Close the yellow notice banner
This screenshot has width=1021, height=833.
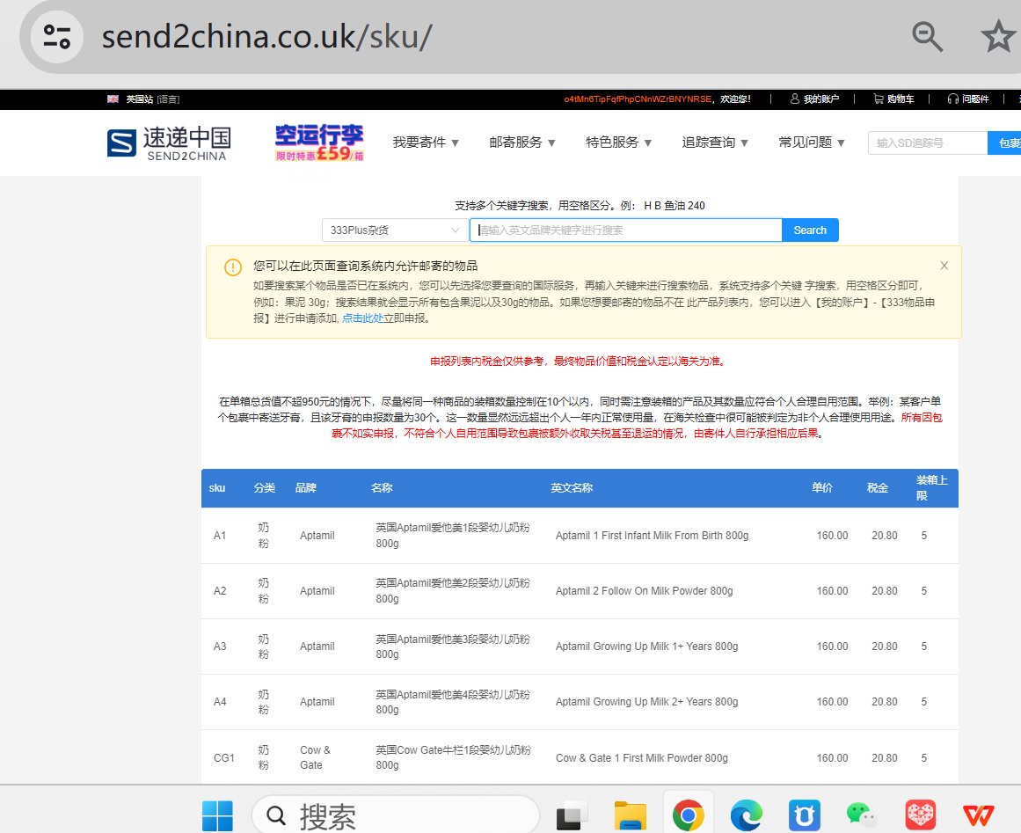tap(944, 266)
